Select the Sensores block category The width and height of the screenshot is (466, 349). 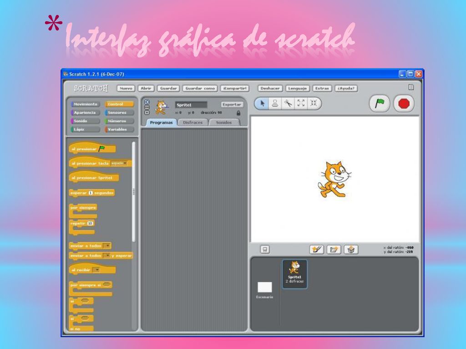point(120,113)
